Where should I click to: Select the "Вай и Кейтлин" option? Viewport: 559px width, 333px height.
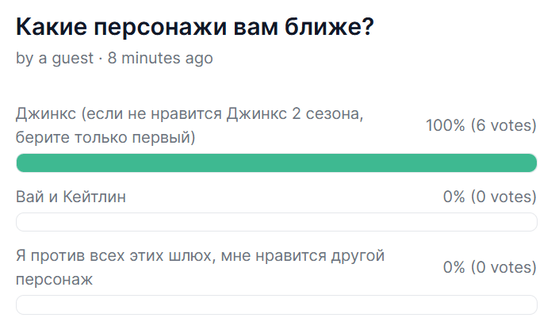(71, 197)
